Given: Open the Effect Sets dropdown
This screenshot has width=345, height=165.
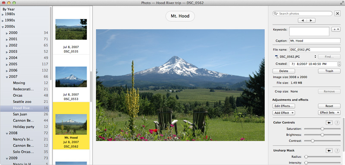Looking at the screenshot, I should click(x=329, y=113).
